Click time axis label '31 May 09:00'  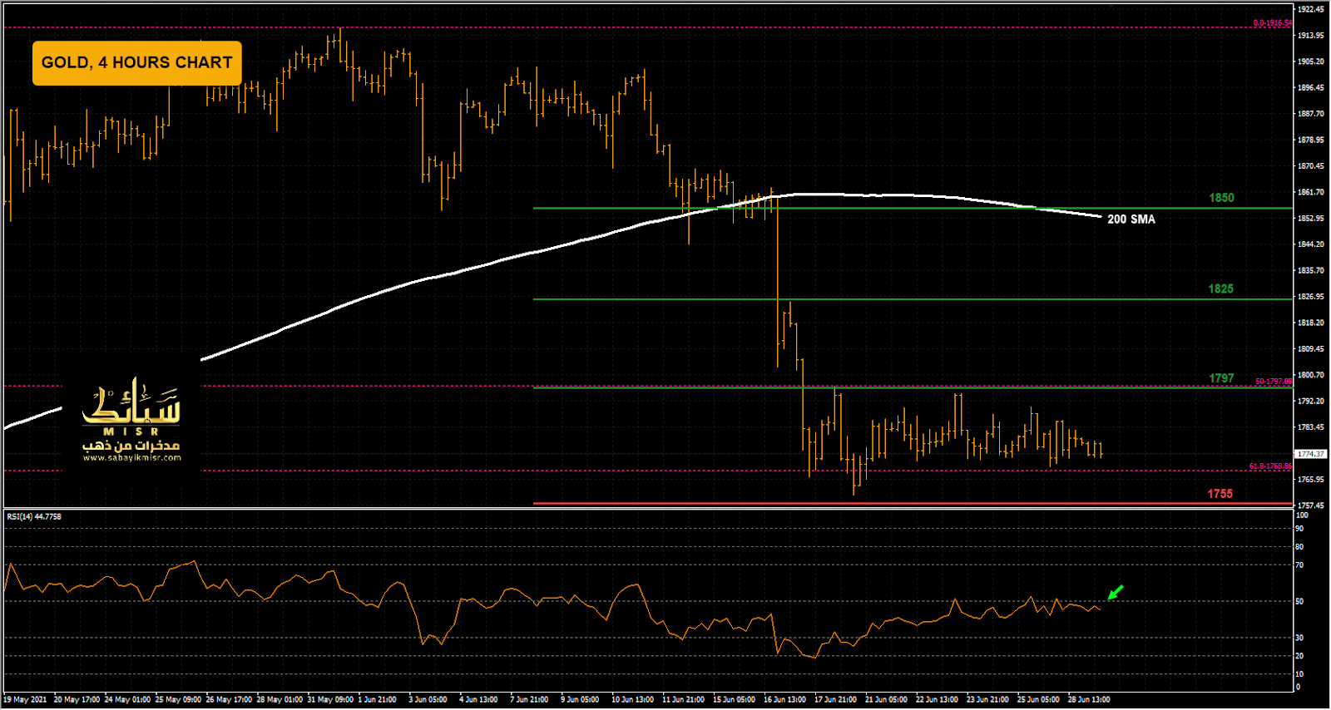point(330,700)
